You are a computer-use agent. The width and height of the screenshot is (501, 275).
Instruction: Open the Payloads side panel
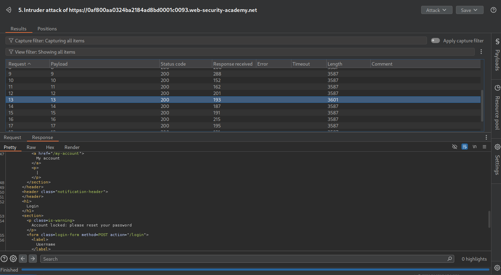click(497, 55)
